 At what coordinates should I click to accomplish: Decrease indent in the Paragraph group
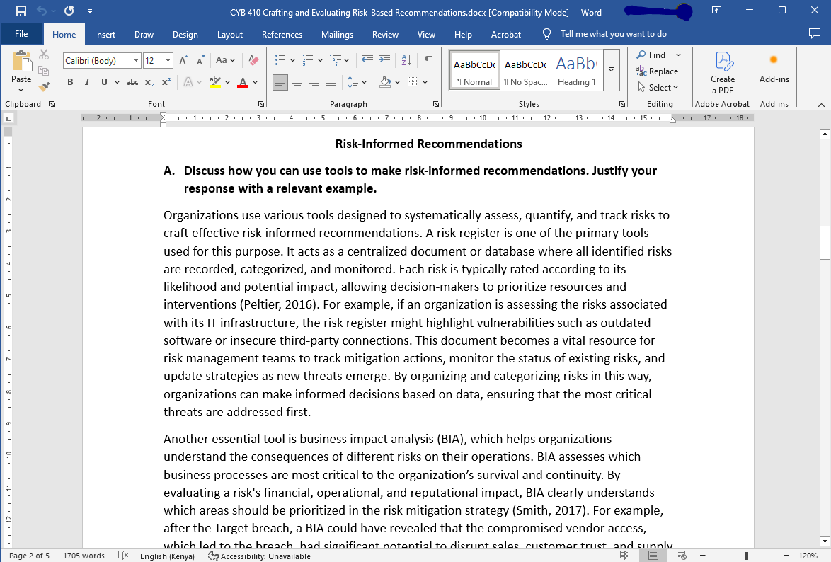367,60
